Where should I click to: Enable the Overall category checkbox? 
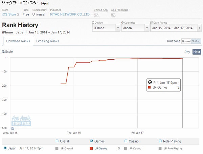pyautogui.click(x=57, y=141)
